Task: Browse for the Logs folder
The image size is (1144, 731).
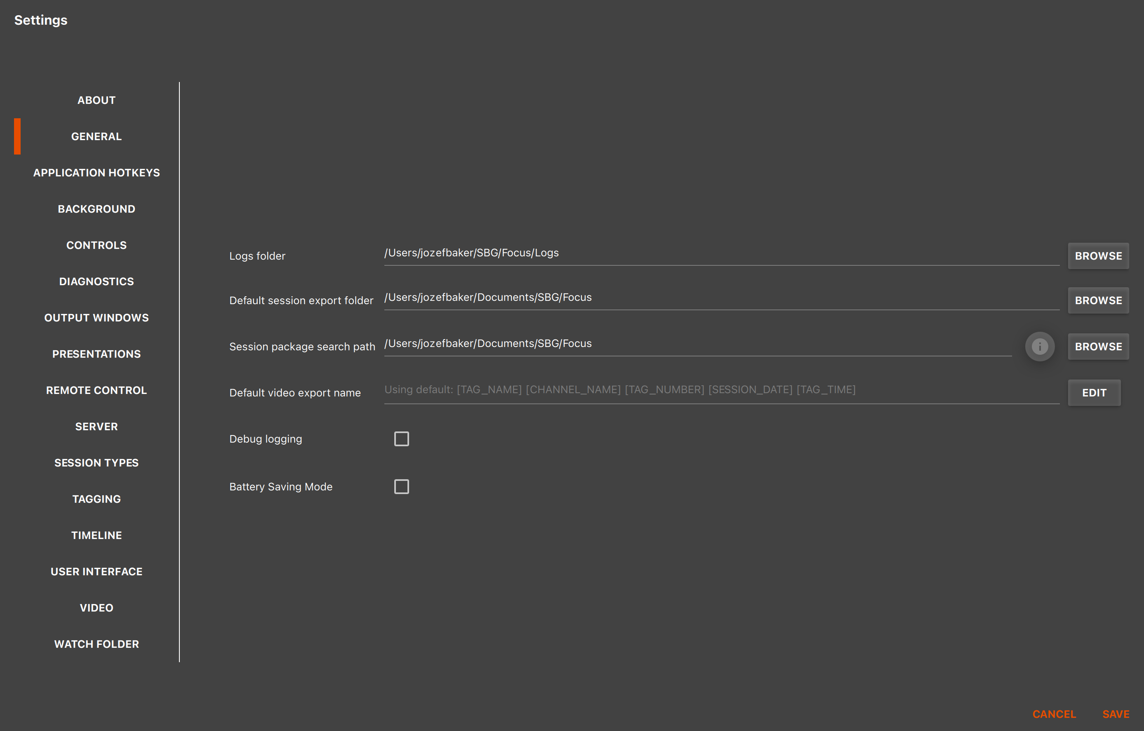Action: click(1098, 256)
